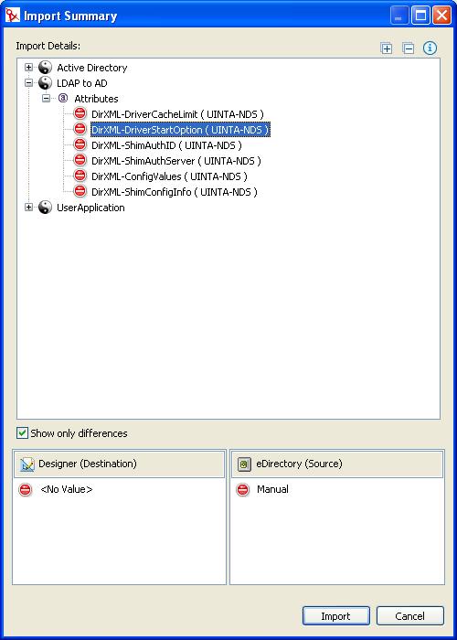Click the Designer (Destination) header icon
This screenshot has width=457, height=640.
pos(27,464)
